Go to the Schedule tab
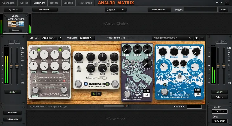Viewport: 232px width, 126px height. pos(68,3)
